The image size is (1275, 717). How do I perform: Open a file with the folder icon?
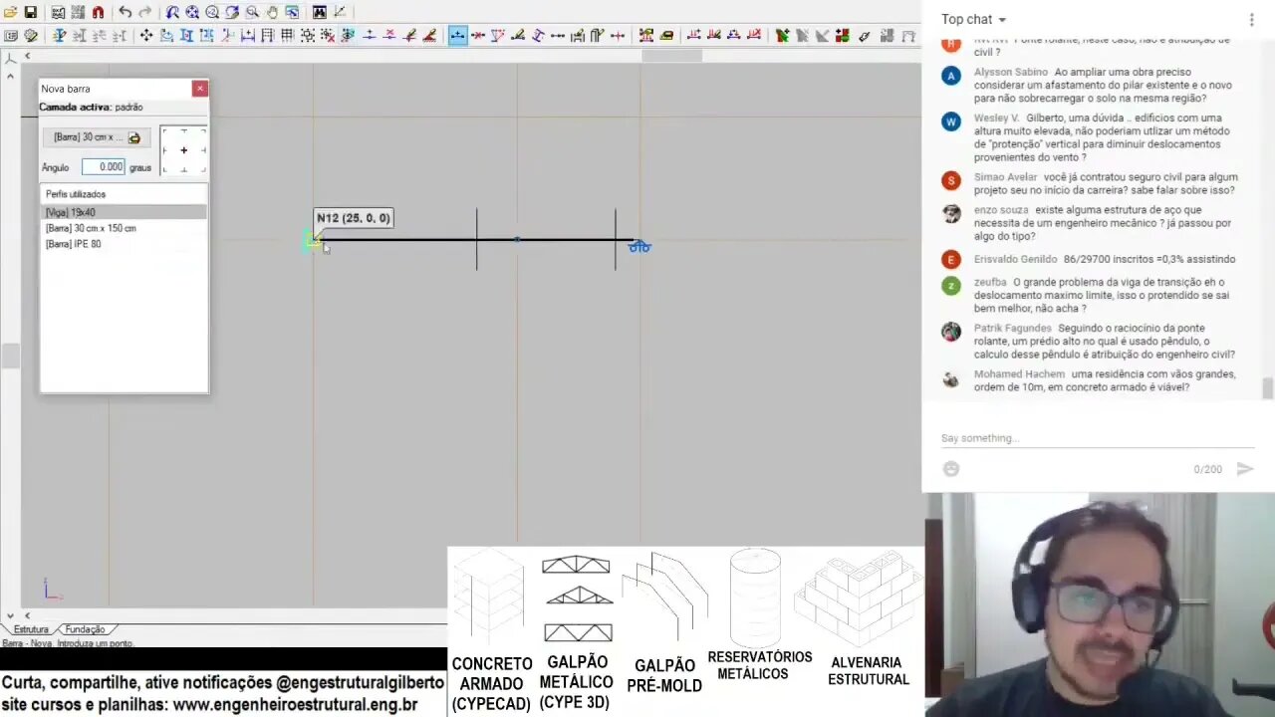click(11, 12)
